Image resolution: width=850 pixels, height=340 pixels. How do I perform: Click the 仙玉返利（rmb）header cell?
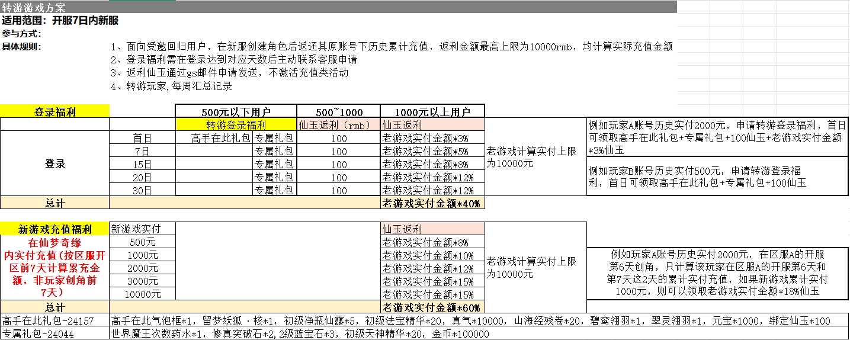[339, 124]
